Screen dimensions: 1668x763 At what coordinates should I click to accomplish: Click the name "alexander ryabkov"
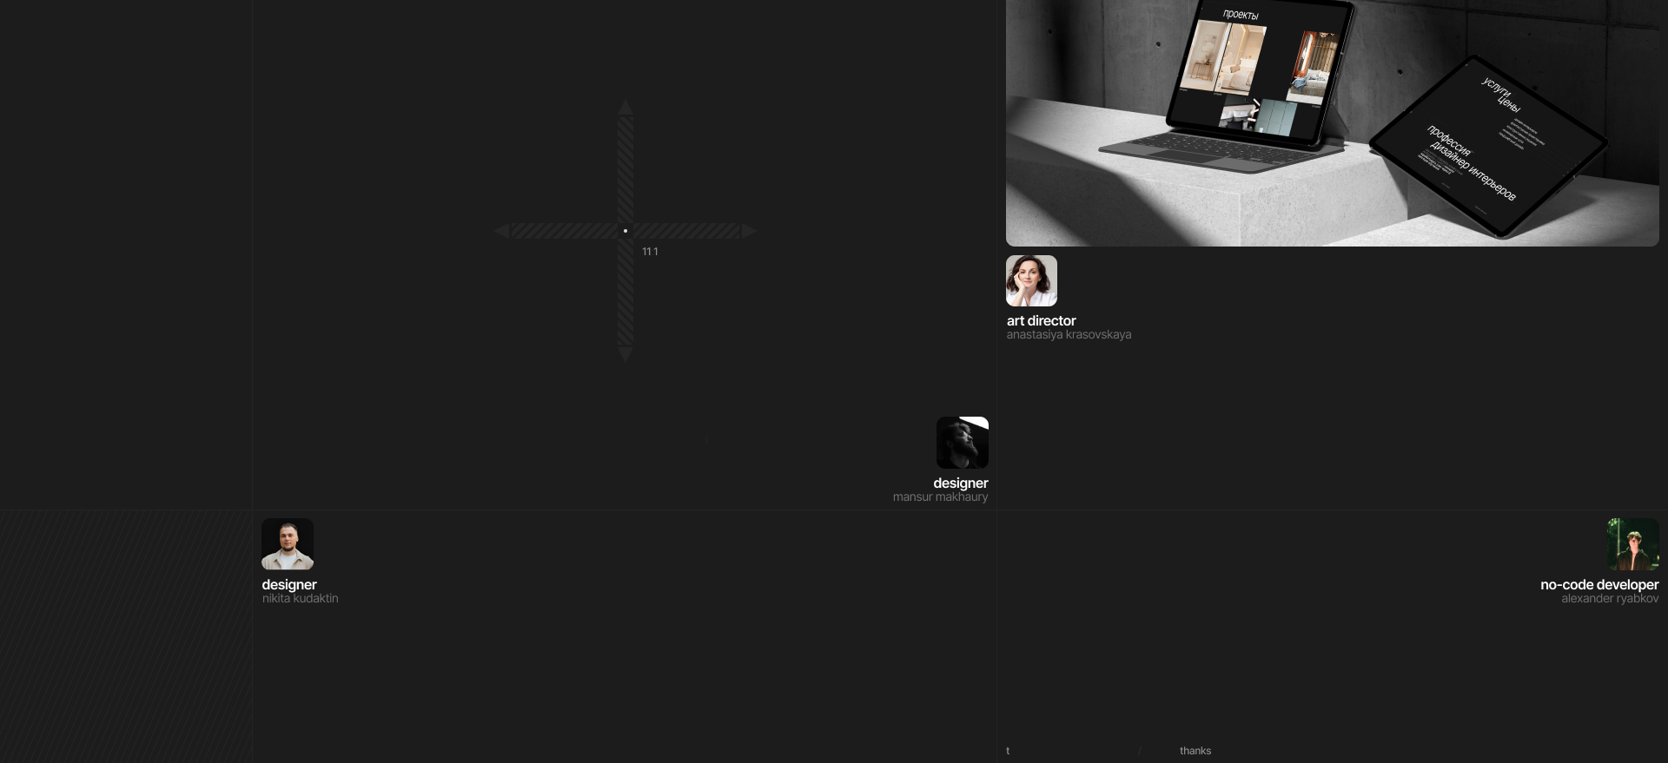tap(1609, 599)
